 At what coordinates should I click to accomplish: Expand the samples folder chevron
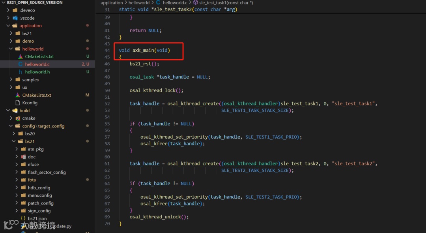tap(11, 79)
